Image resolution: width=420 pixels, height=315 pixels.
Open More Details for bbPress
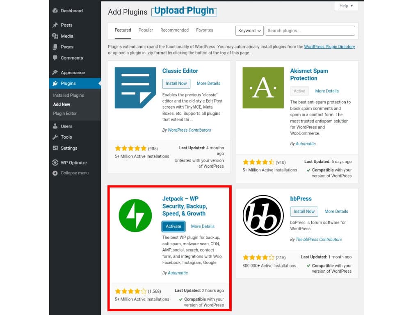[x=336, y=211]
